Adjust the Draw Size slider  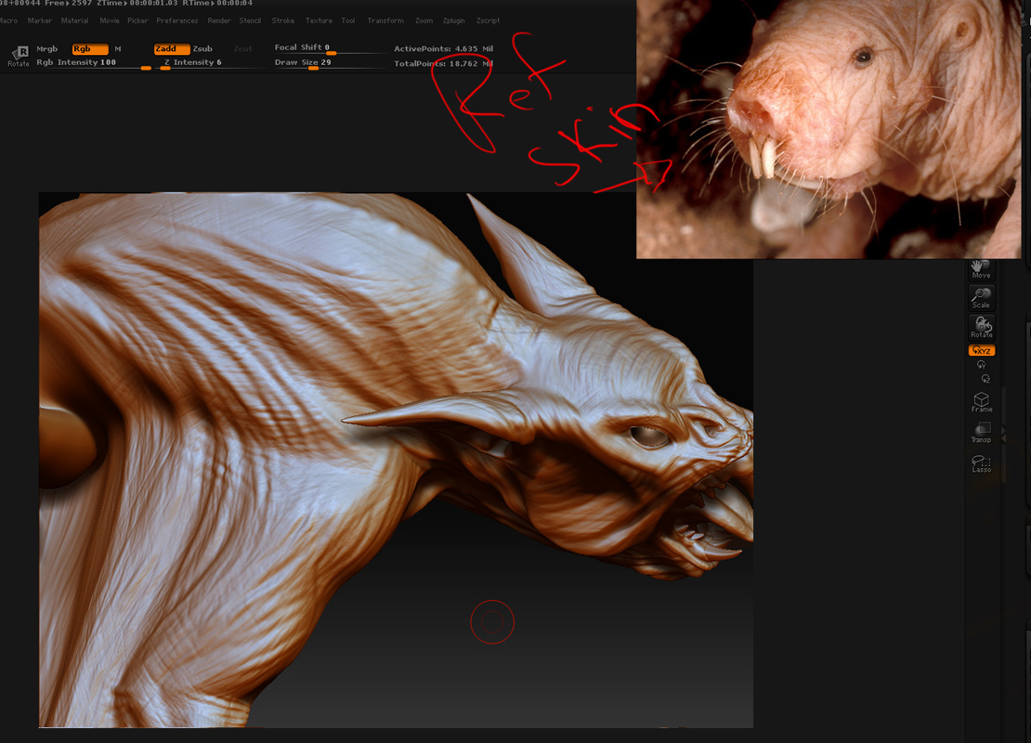pyautogui.click(x=329, y=63)
